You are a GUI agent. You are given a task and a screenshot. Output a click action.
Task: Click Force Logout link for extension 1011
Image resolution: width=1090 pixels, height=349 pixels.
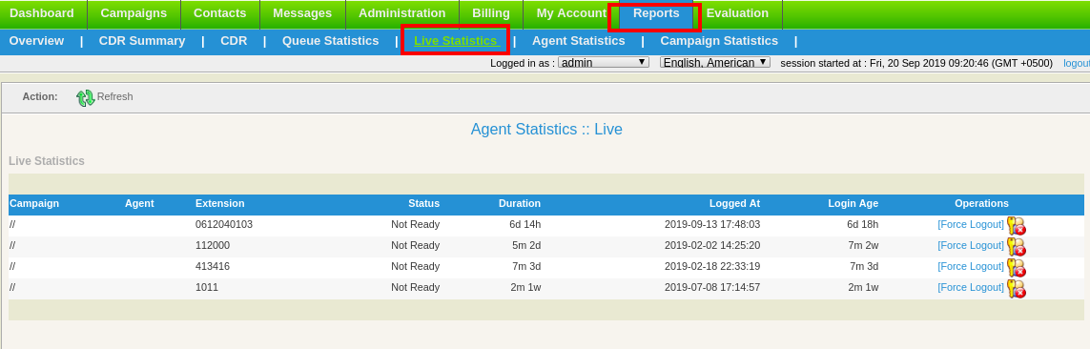coord(971,287)
